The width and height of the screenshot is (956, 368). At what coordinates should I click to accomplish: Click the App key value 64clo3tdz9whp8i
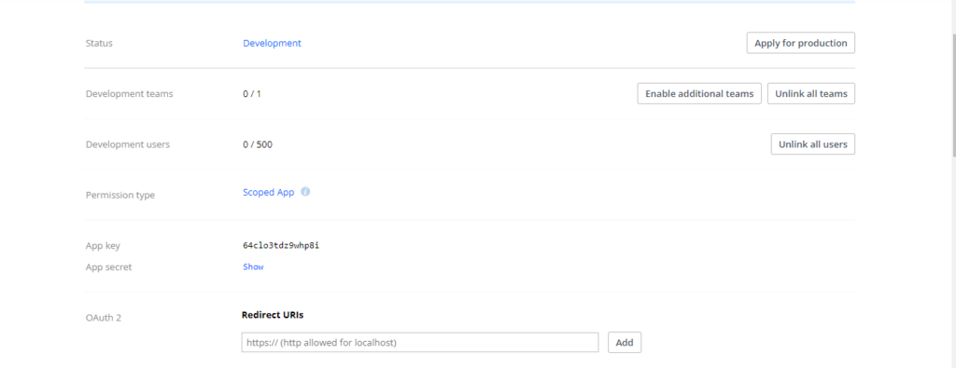(x=281, y=246)
